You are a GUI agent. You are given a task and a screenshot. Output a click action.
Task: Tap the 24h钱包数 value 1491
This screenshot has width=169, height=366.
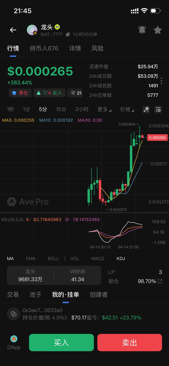(153, 86)
